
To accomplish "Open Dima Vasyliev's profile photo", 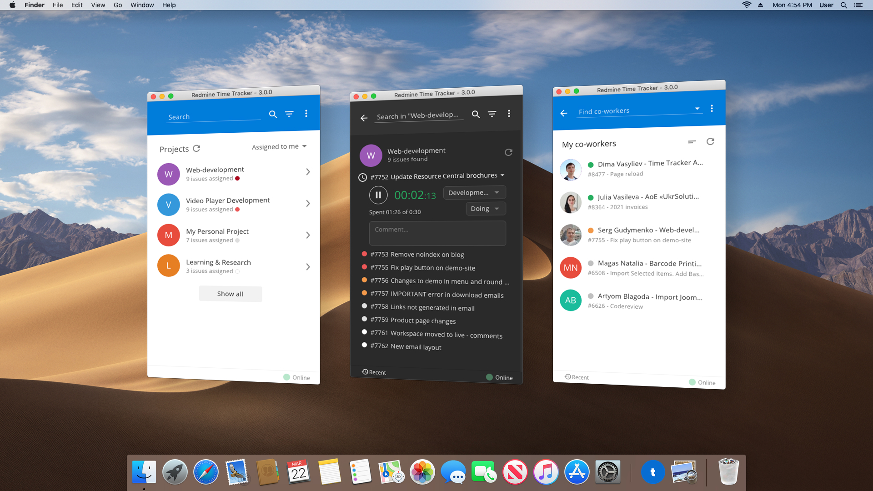I will click(x=571, y=170).
